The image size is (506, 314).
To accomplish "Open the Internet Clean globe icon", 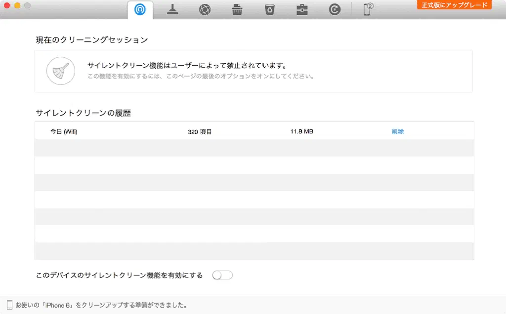I will point(205,10).
